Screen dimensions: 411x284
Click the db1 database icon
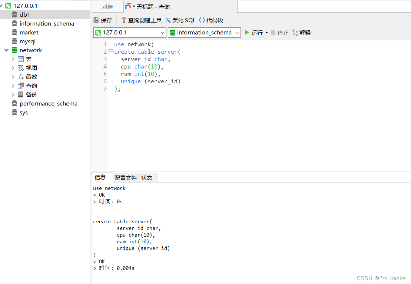(x=14, y=15)
